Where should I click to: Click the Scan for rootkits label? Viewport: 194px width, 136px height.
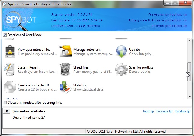coord(141,67)
